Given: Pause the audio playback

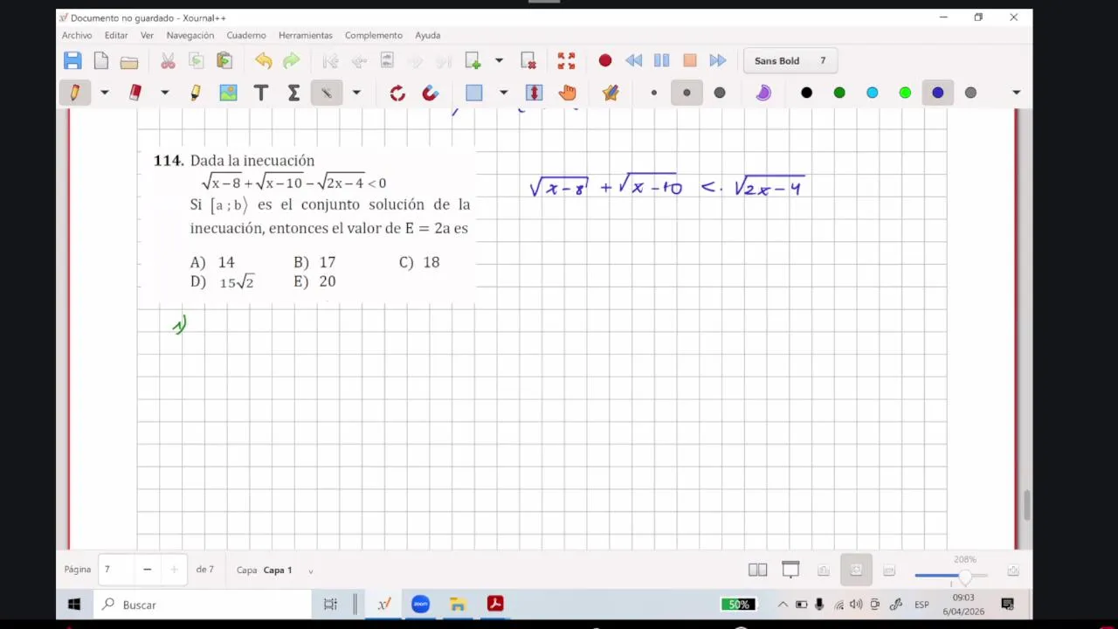Looking at the screenshot, I should point(661,60).
